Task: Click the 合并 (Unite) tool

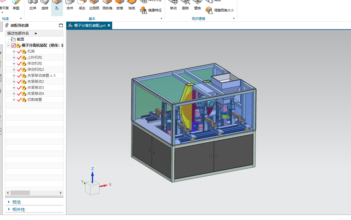Action: pyautogui.click(x=70, y=5)
